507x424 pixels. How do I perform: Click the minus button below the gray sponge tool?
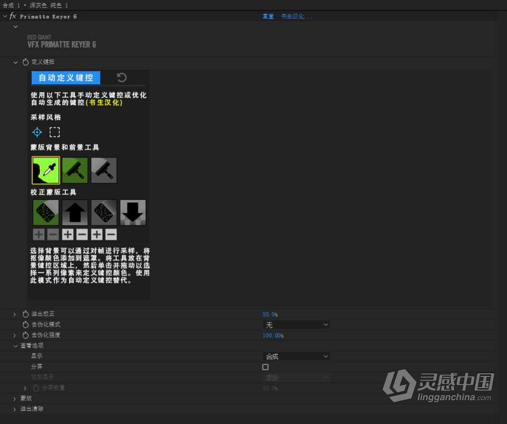(x=111, y=234)
